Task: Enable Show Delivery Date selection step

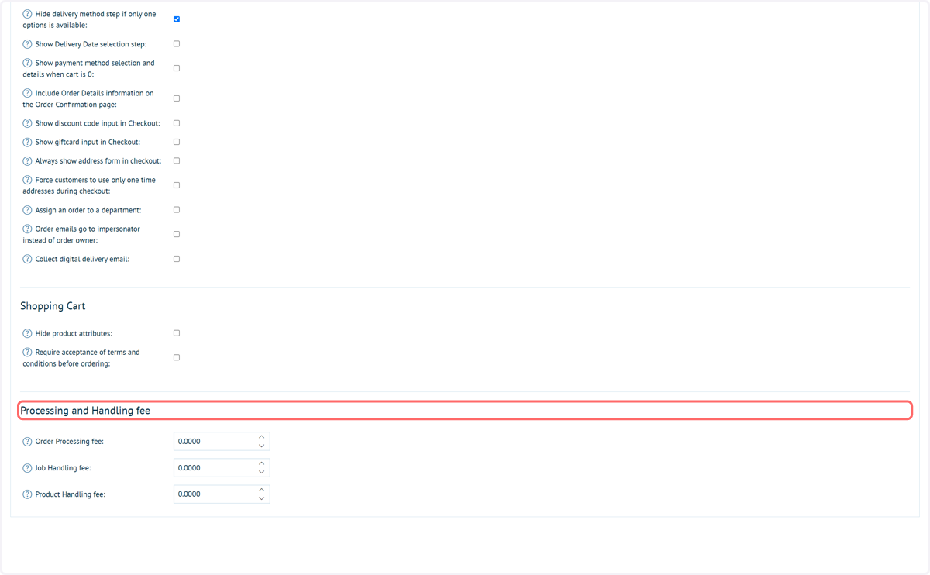Action: tap(177, 44)
